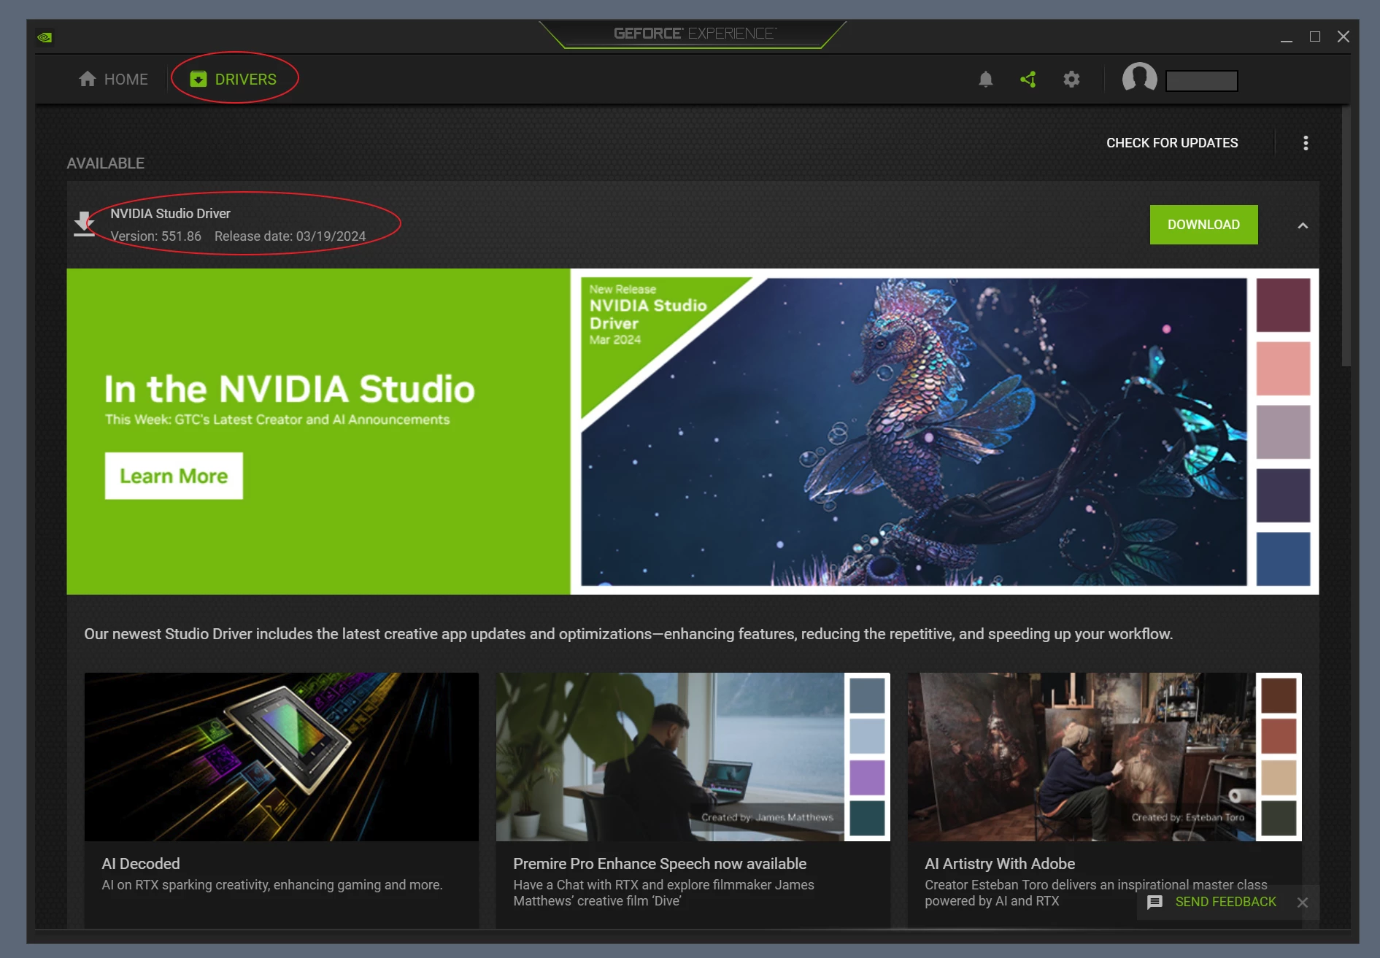
Task: Click SEND FEEDBACK link
Action: (x=1225, y=903)
